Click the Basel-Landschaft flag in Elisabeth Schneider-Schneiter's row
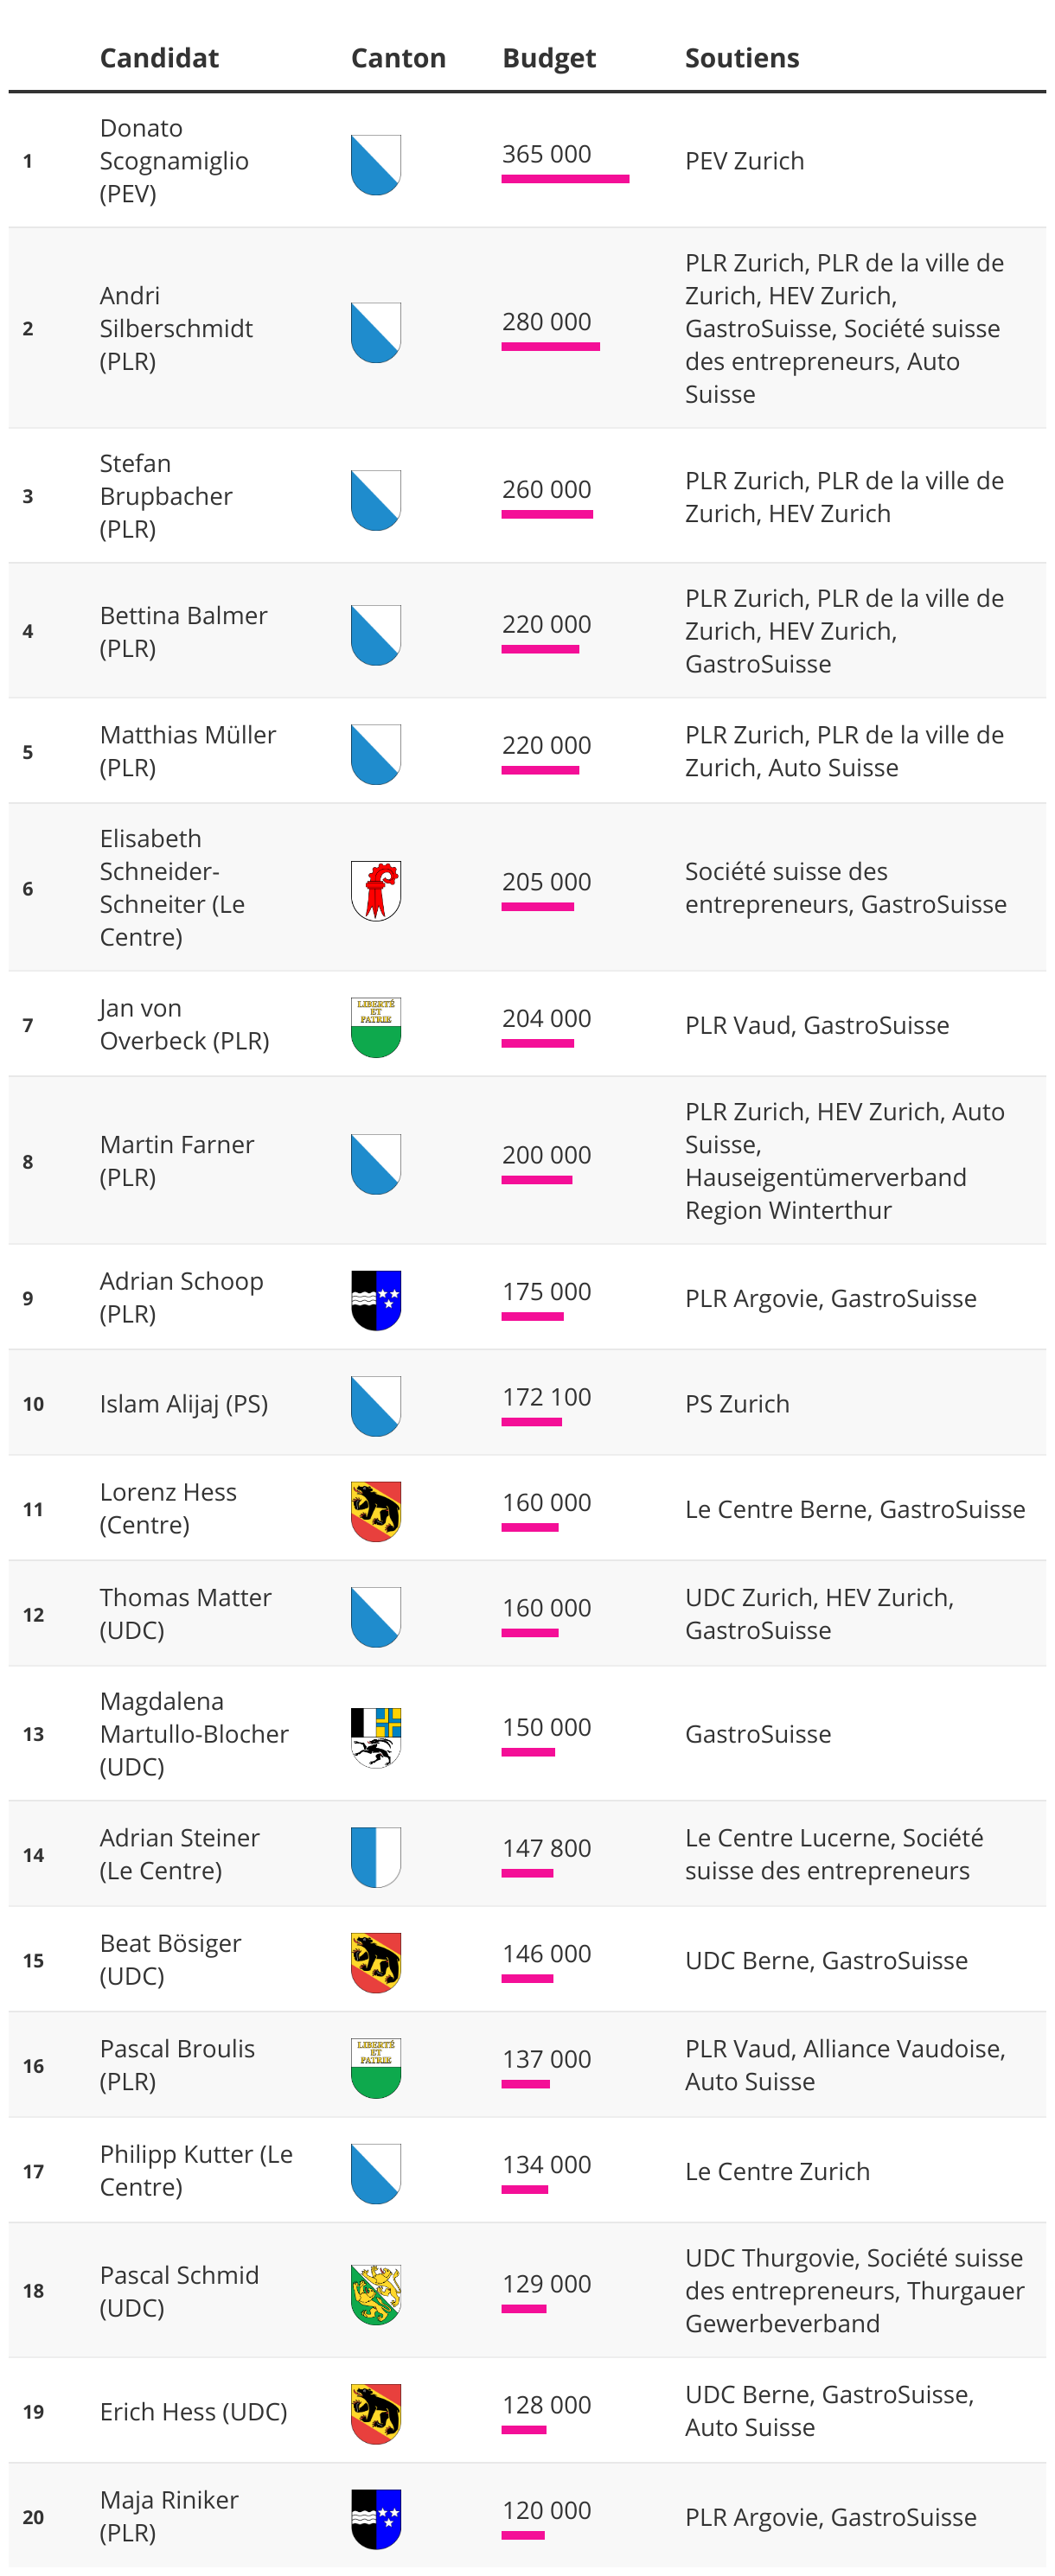The width and height of the screenshot is (1055, 2576). point(376,890)
